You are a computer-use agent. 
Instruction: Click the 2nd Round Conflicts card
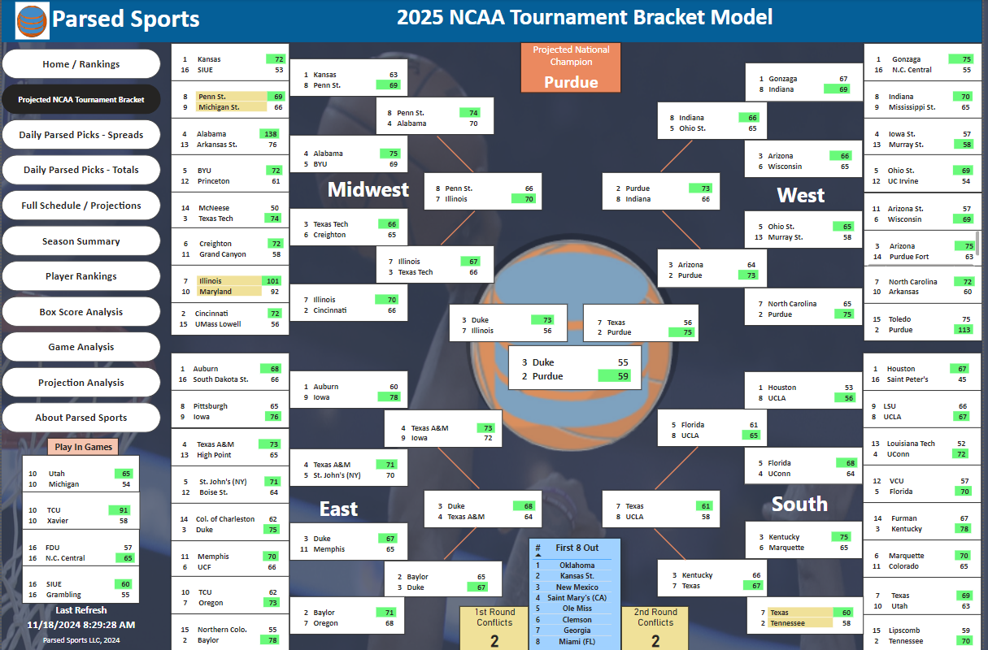click(655, 628)
